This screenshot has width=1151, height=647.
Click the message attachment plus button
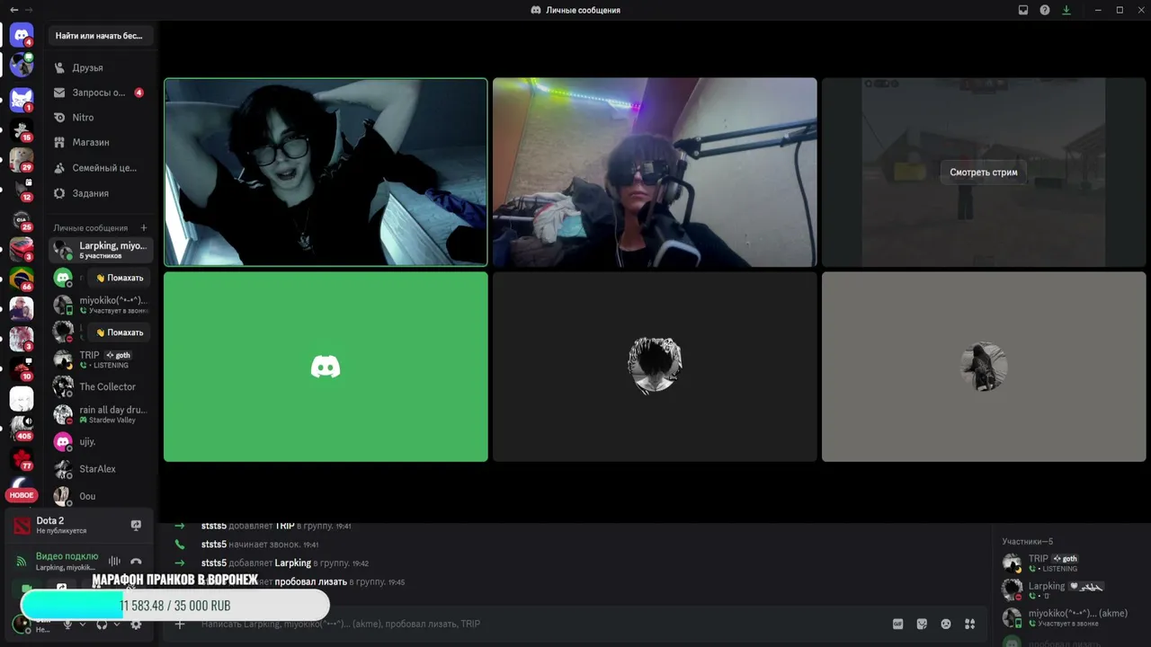(x=180, y=624)
